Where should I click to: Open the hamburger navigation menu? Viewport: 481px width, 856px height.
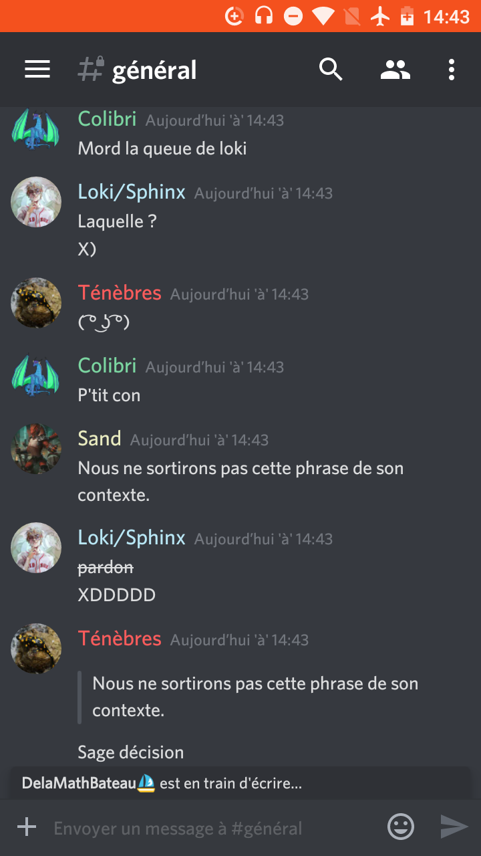point(37,70)
